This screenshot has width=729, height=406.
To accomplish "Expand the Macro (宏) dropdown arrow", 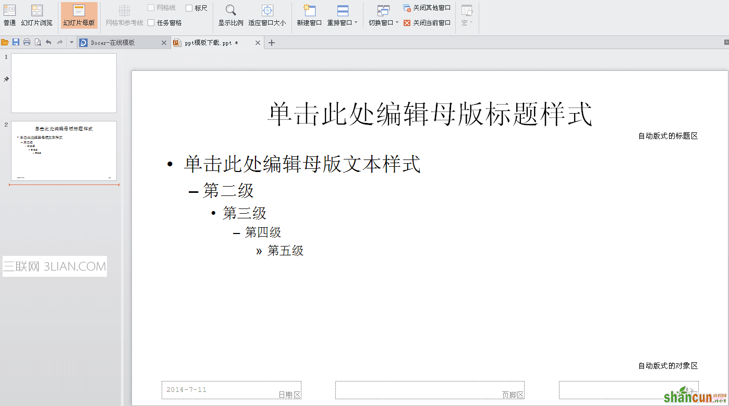I will pos(471,22).
